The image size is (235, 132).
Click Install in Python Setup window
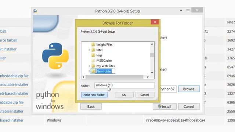click(164, 107)
